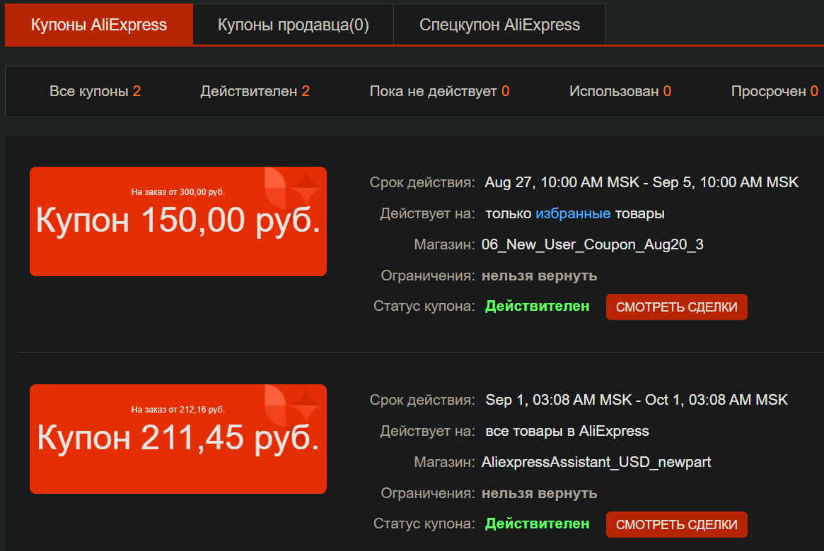
Task: Click store name 06_New_User_Coupon_Aug20_3
Action: (592, 244)
